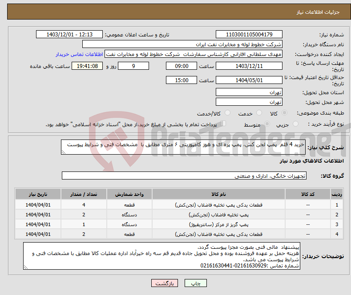This screenshot has height=295, width=351.
Task: Click quantity 4 in row 1
Action: click(x=84, y=205)
